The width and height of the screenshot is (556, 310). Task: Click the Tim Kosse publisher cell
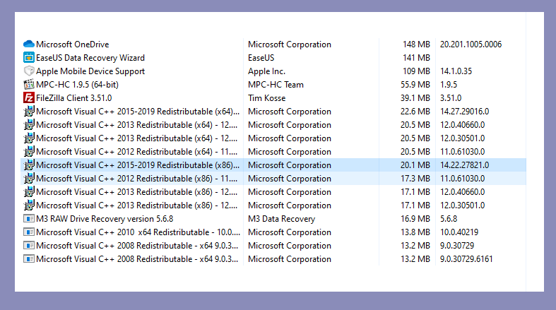pyautogui.click(x=266, y=98)
